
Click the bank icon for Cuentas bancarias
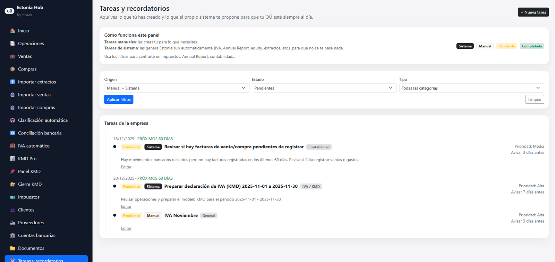click(12, 235)
